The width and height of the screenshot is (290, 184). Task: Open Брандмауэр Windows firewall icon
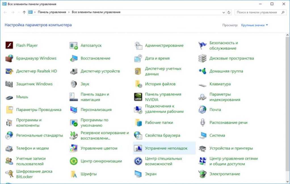coord(9,58)
